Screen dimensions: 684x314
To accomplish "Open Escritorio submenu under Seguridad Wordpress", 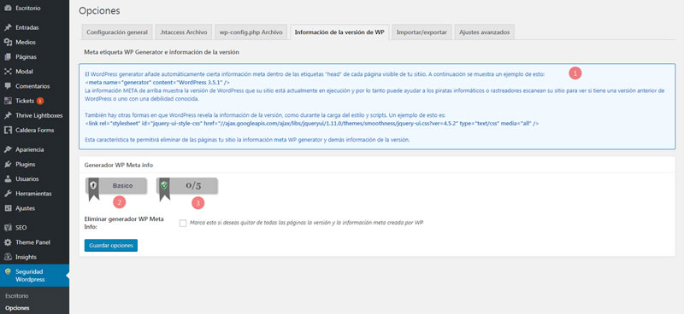I will point(17,296).
